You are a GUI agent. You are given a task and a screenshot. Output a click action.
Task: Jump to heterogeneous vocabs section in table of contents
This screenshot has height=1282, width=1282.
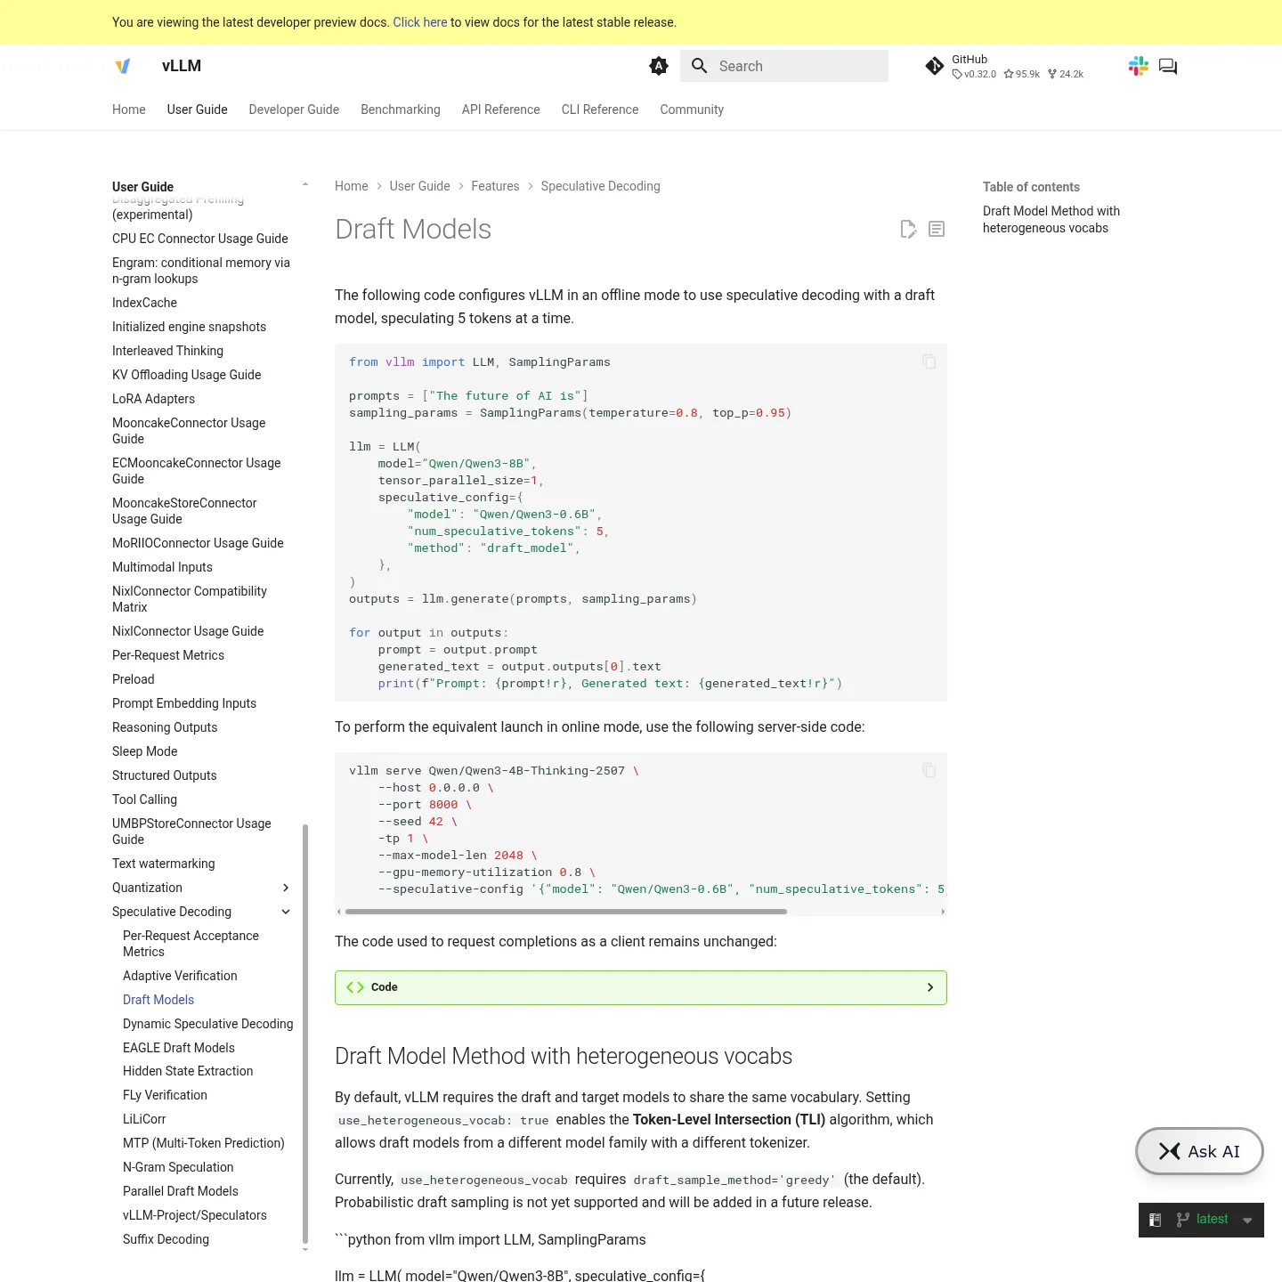(1051, 219)
